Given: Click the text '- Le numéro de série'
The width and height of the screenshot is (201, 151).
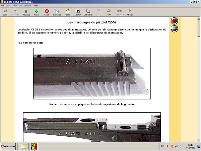Looking at the screenshot, I should (x=30, y=43).
